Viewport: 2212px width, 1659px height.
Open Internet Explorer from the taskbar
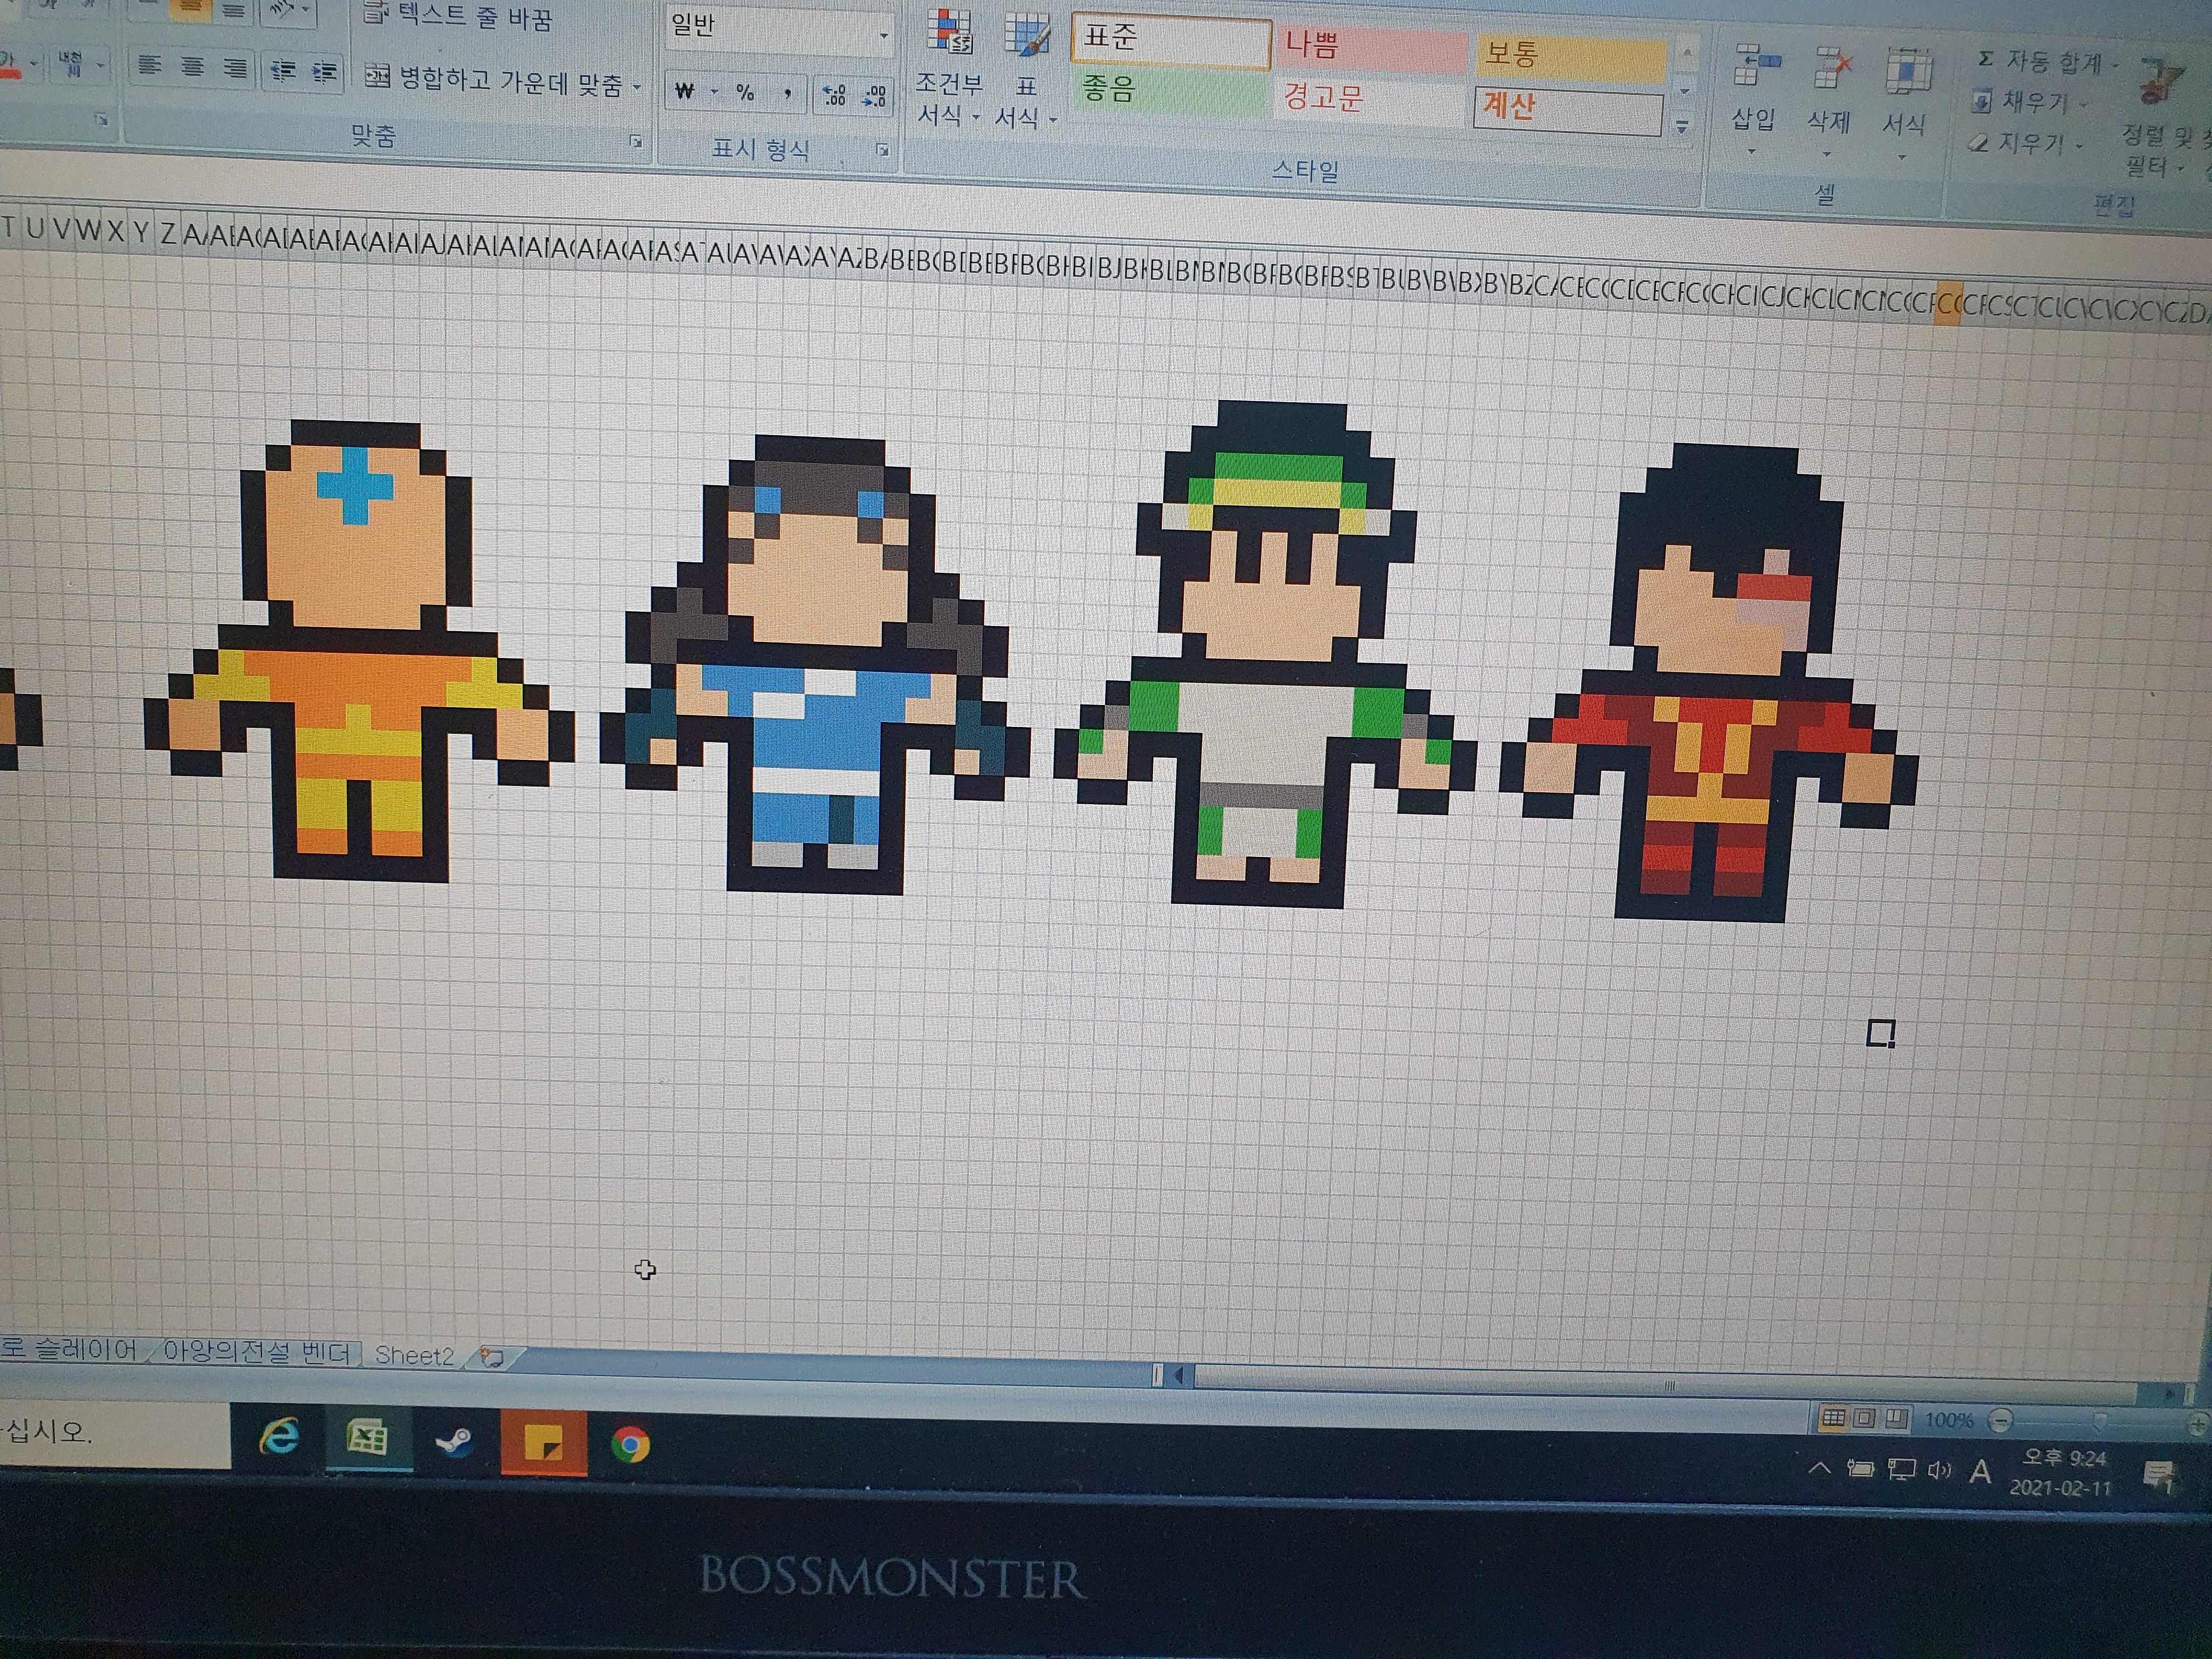pyautogui.click(x=280, y=1437)
